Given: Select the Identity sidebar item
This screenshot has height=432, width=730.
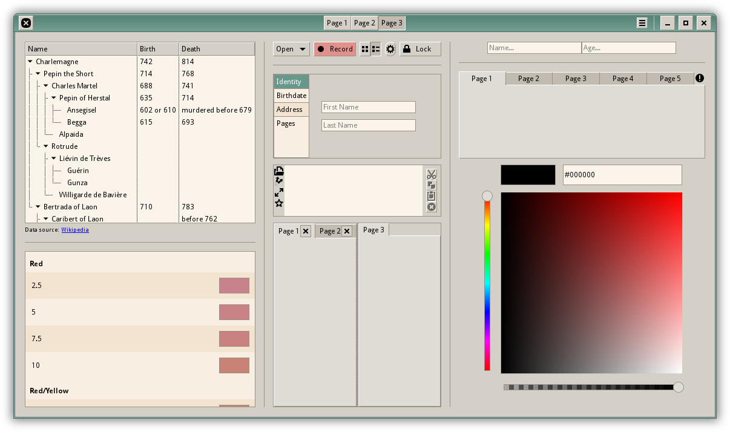Looking at the screenshot, I should [291, 82].
